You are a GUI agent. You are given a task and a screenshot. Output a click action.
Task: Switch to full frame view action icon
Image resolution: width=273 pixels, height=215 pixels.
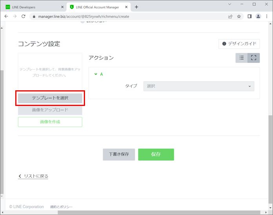coord(254,58)
